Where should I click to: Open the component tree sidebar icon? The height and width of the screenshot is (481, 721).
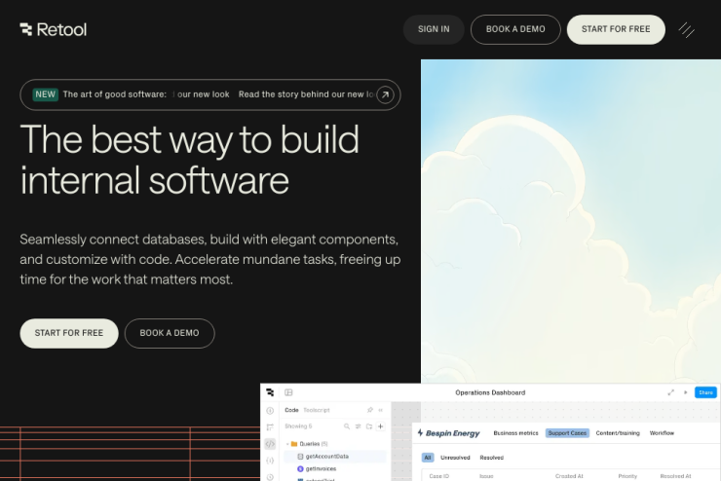(270, 426)
